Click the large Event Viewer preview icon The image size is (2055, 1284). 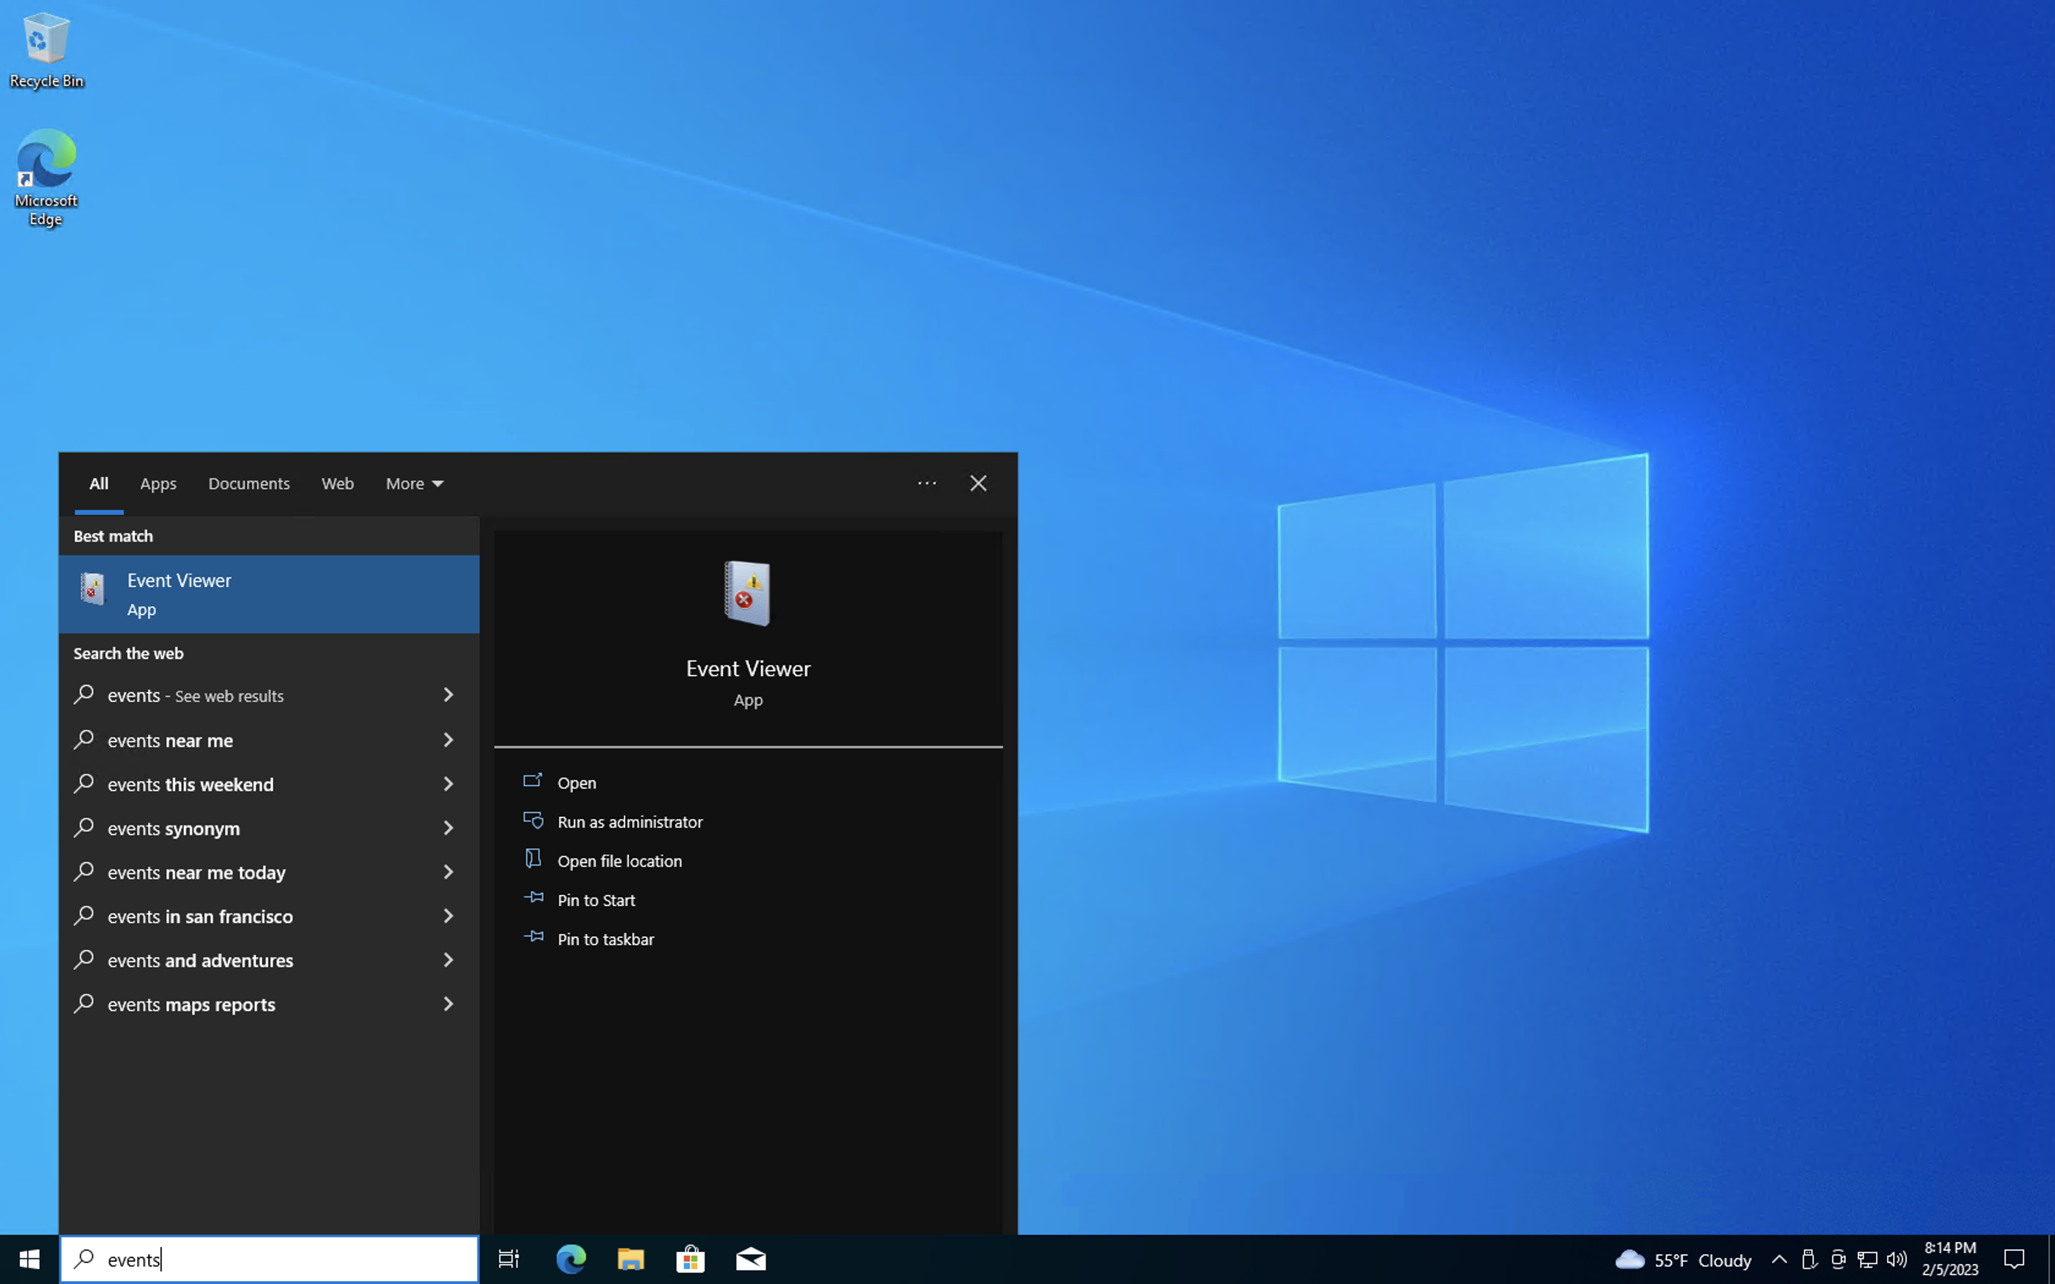(x=747, y=594)
